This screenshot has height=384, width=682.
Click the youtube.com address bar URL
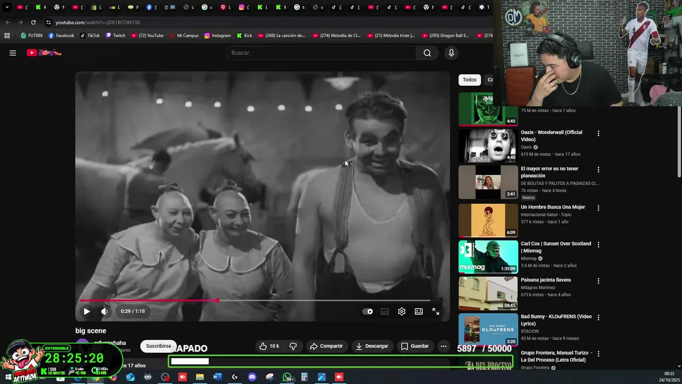click(x=98, y=22)
